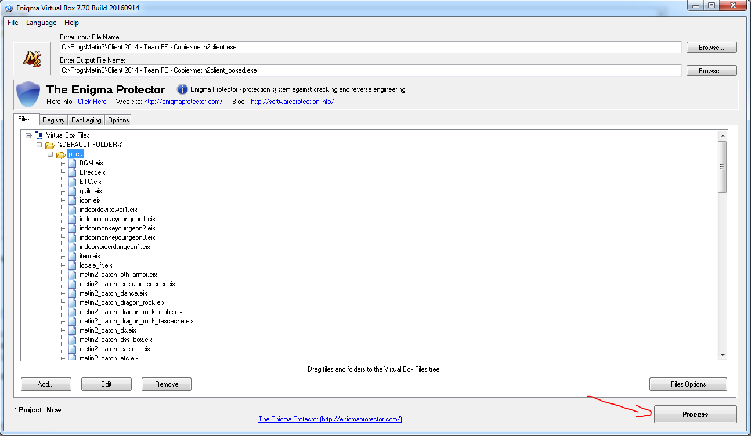Click the file icon next to ETC.eix
The image size is (751, 436).
click(x=72, y=182)
